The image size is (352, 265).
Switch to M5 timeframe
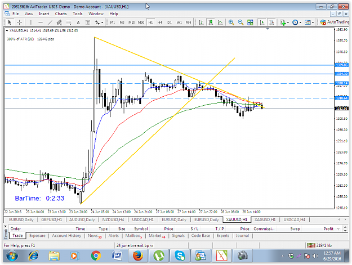122,22
